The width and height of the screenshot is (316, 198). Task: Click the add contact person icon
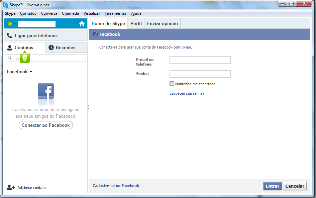click(x=11, y=188)
